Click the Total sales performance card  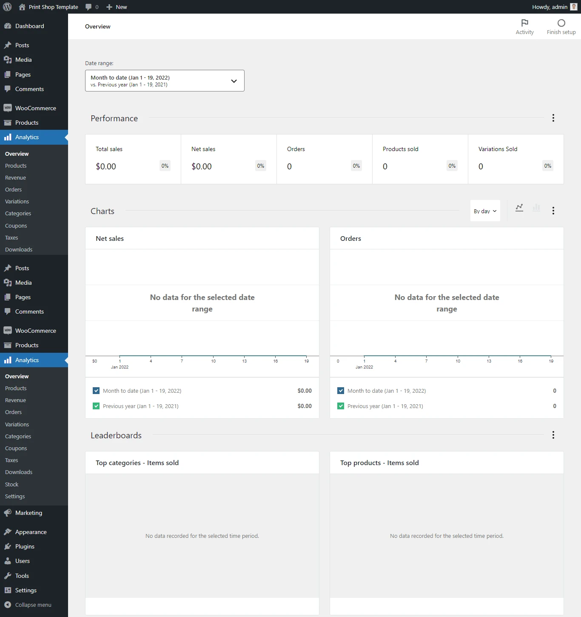pyautogui.click(x=133, y=159)
